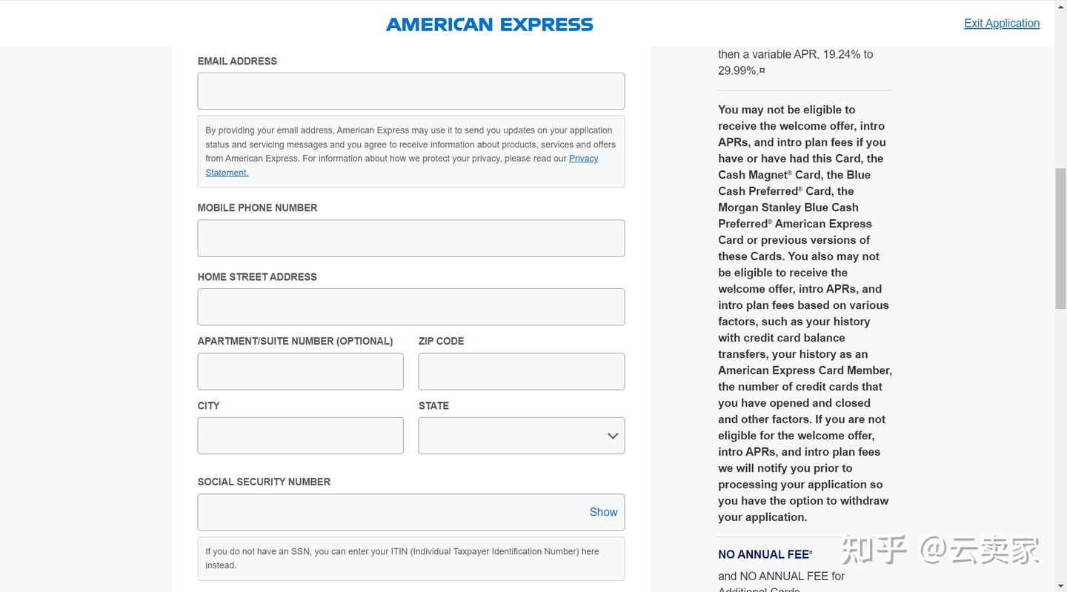Click the footnote marker after 29.99%

(762, 70)
